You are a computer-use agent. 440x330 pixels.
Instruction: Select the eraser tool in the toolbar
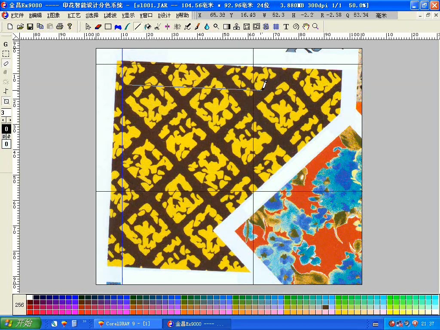(98, 27)
